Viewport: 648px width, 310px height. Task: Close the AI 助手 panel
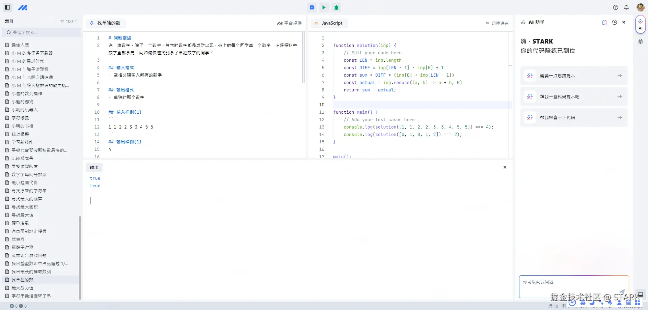click(624, 22)
